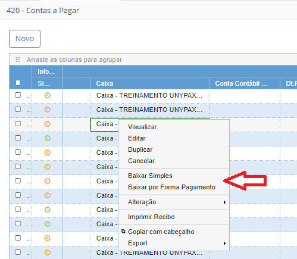Tick the checkbox of the first grid row
Image resolution: width=297 pixels, height=259 pixels.
(x=18, y=95)
